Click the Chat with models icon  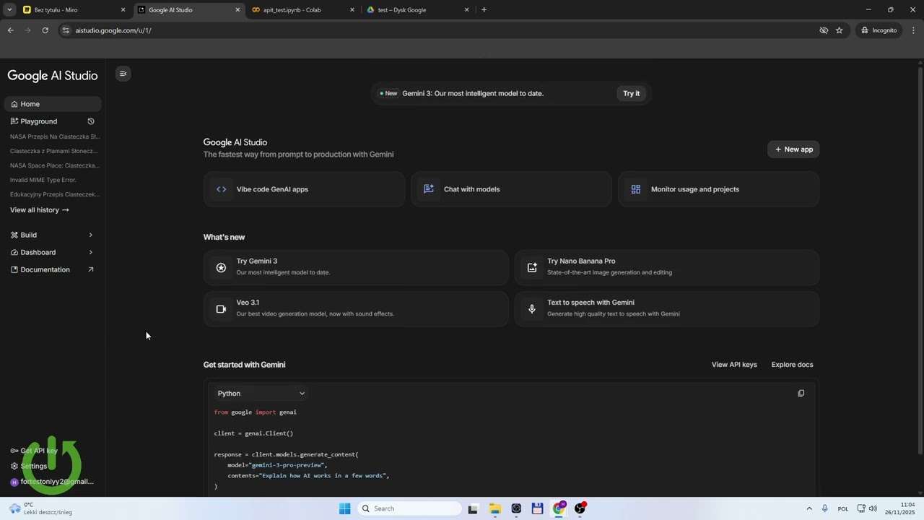[x=429, y=189]
